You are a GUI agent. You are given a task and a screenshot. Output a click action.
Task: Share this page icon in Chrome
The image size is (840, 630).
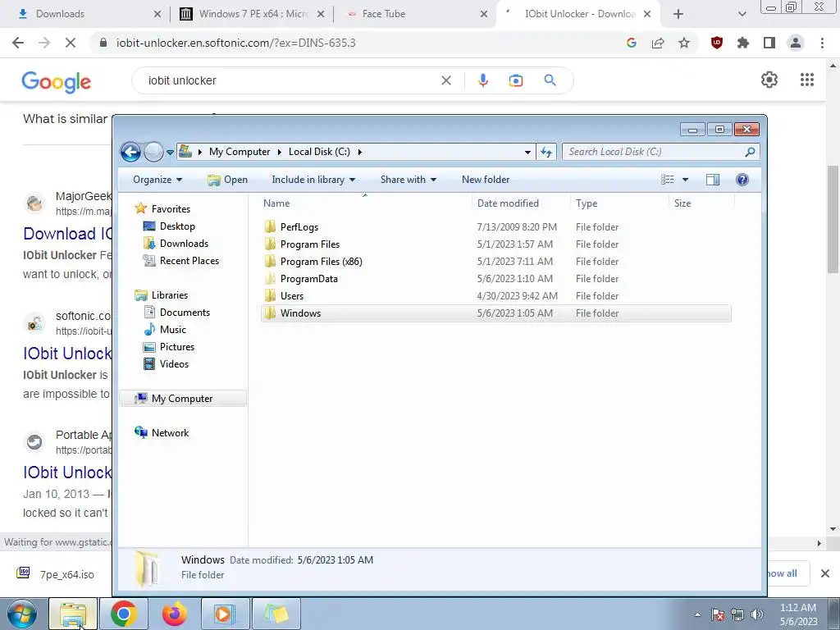[x=658, y=43]
